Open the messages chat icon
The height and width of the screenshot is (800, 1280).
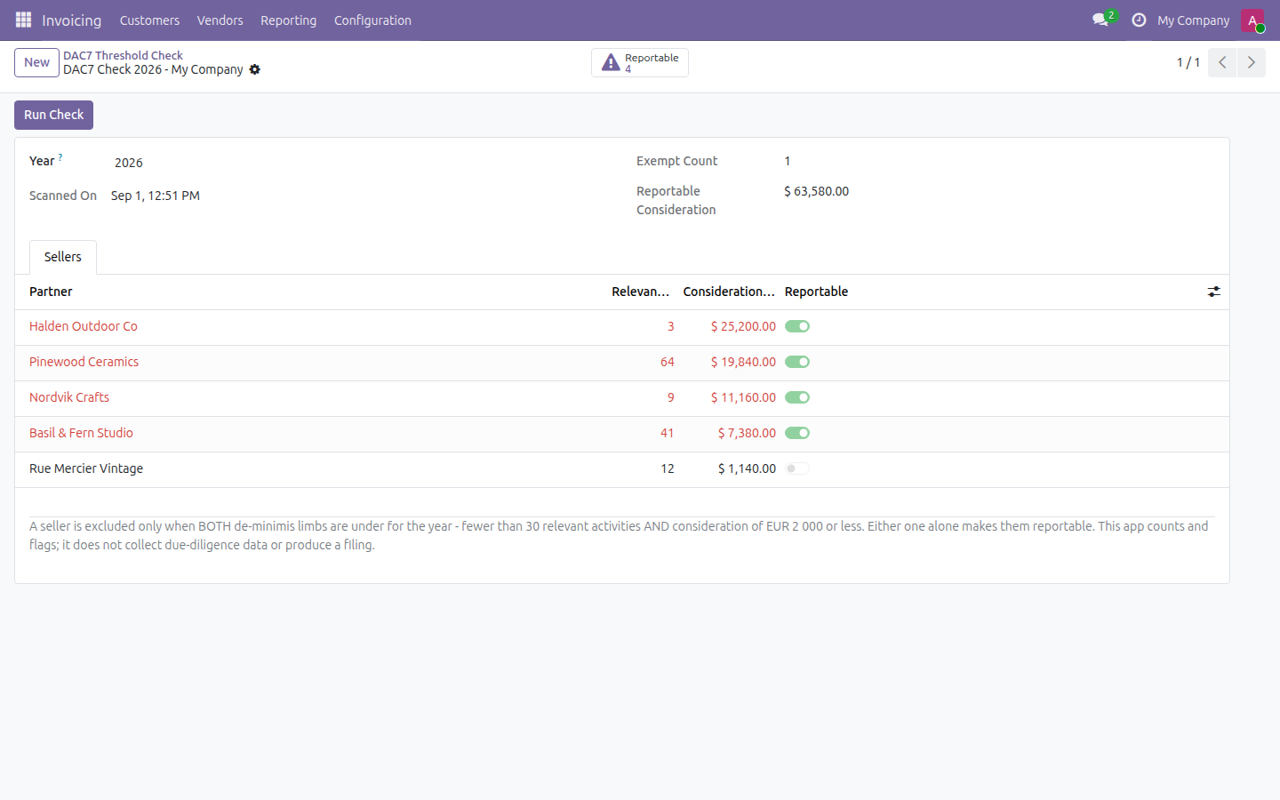(1100, 20)
